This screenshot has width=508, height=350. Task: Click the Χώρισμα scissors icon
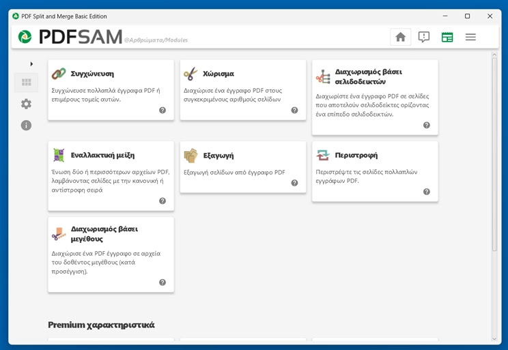click(x=190, y=74)
